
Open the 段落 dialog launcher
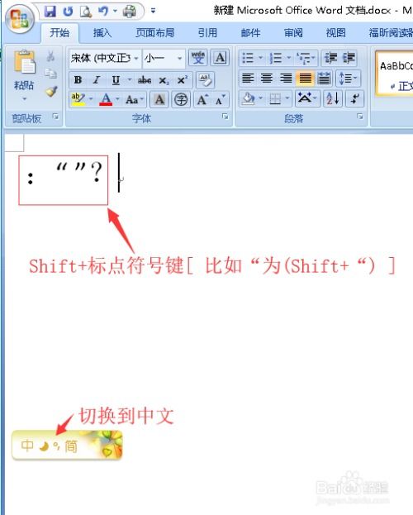click(x=360, y=117)
